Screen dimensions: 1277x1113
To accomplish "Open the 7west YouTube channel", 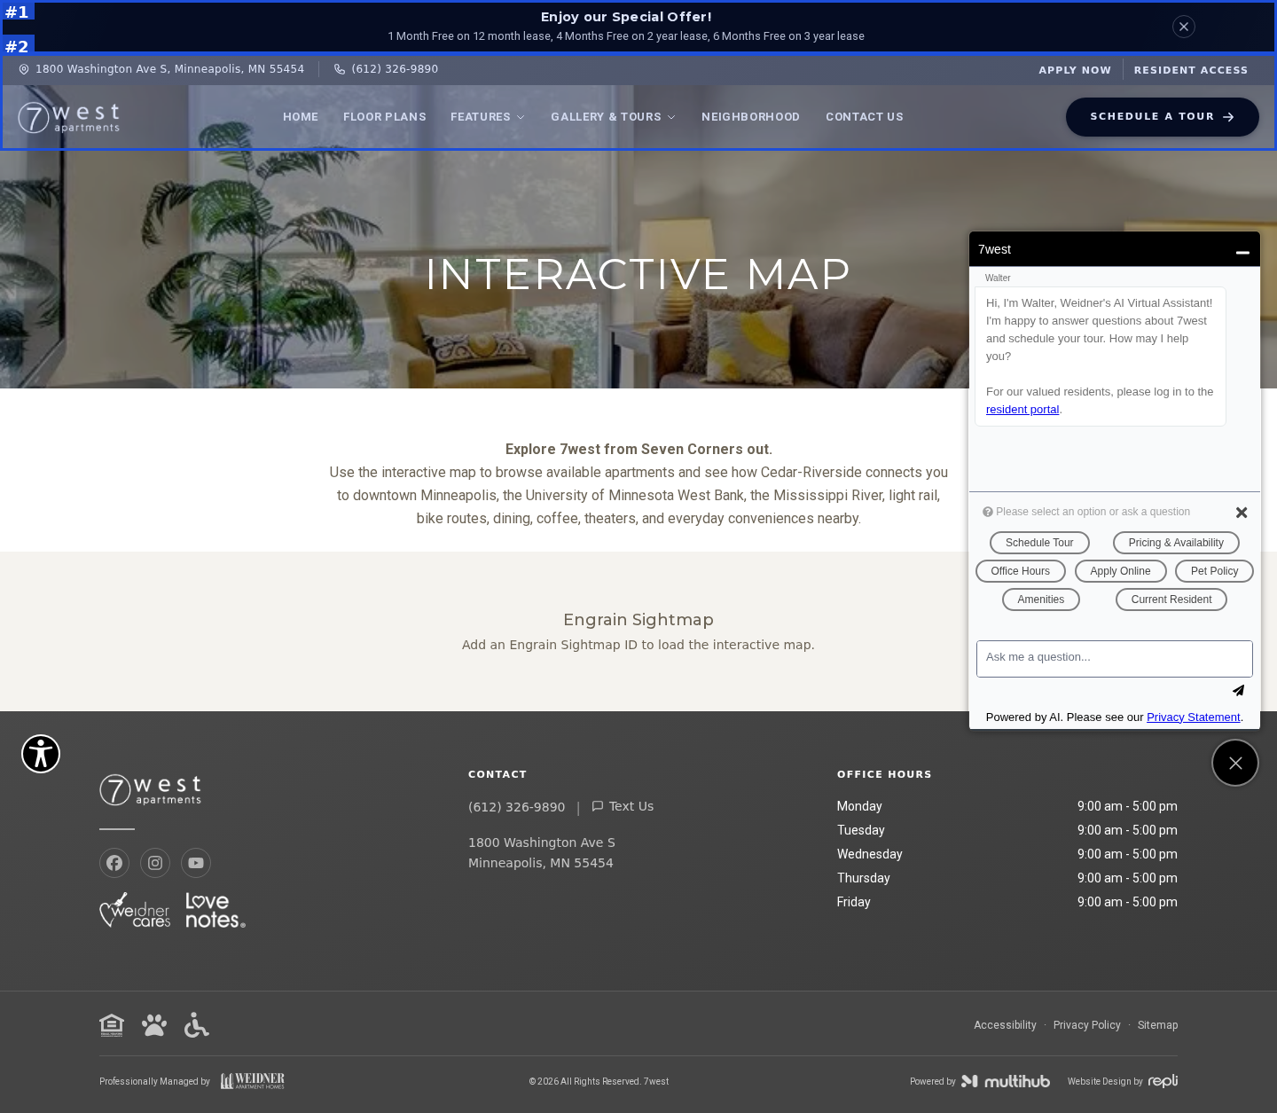I will pos(196,863).
